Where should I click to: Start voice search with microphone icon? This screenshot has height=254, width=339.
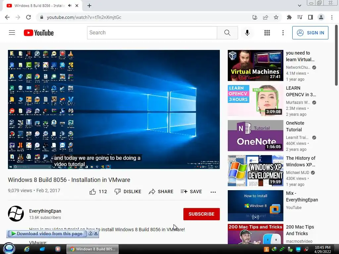pyautogui.click(x=247, y=33)
